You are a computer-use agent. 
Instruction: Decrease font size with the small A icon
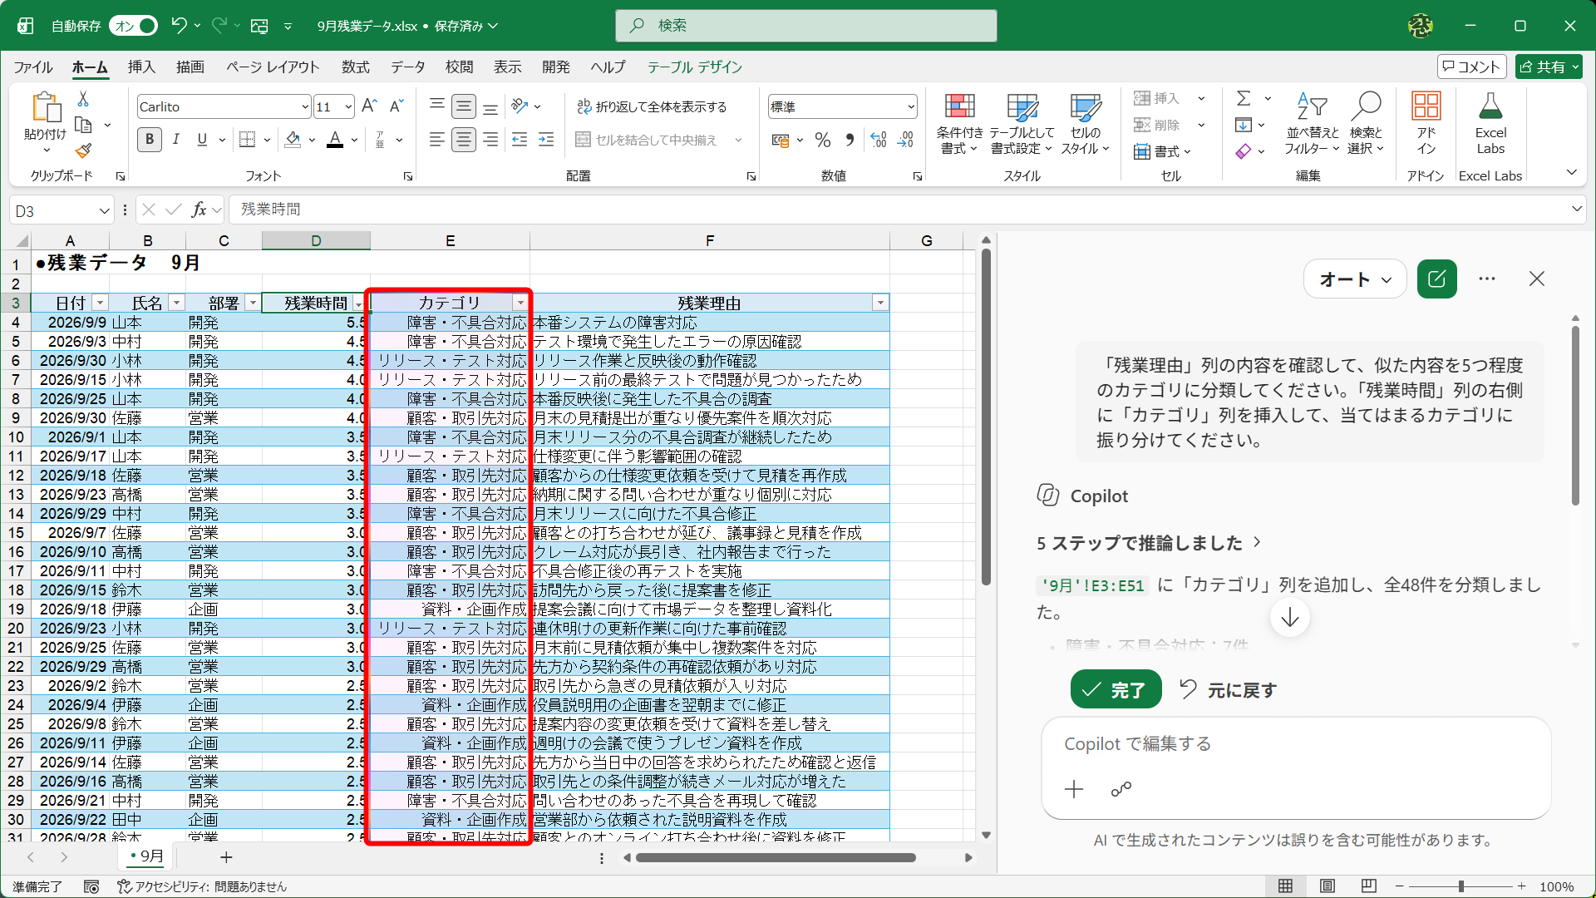click(397, 106)
